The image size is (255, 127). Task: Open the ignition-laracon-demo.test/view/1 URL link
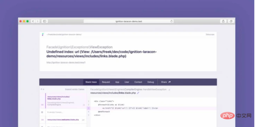tap(66, 62)
